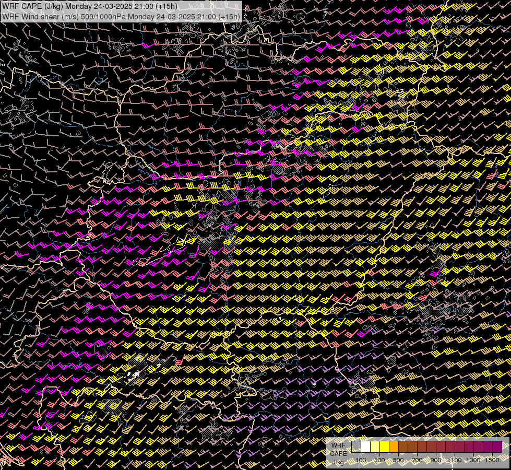Select the orange CAPE legend swatch

coord(394,446)
